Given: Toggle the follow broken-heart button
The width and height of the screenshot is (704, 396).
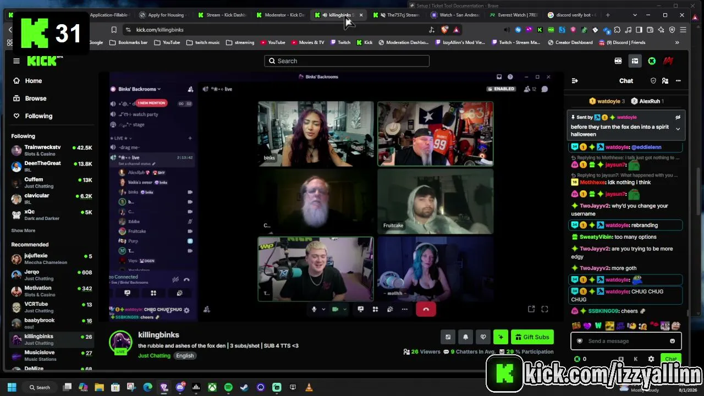Looking at the screenshot, I should (483, 337).
